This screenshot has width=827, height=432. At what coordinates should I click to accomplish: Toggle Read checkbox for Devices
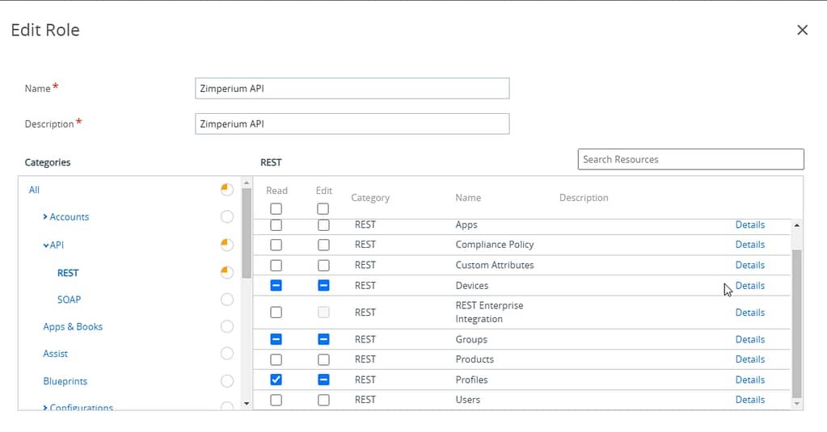coord(276,286)
